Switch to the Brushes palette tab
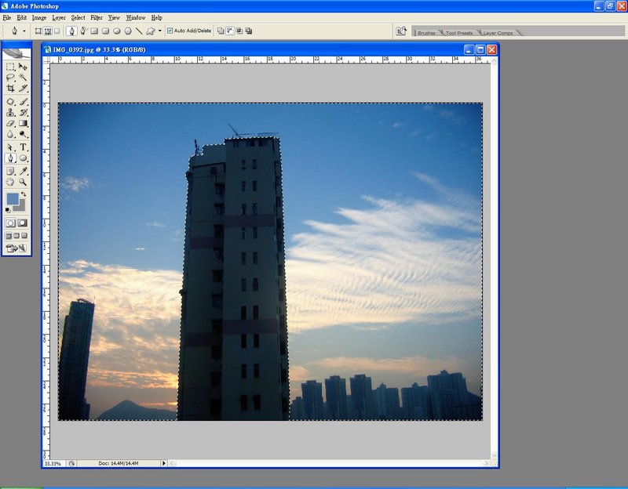The image size is (628, 489). [x=426, y=33]
